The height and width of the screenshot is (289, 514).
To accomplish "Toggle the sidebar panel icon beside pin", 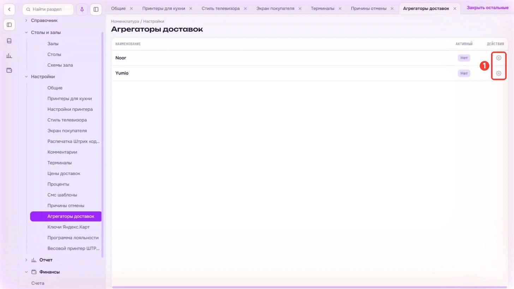I will (96, 10).
